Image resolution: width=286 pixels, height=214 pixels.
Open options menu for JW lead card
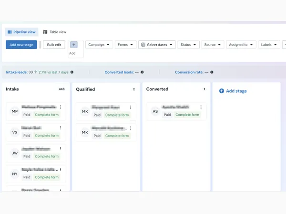point(61,149)
